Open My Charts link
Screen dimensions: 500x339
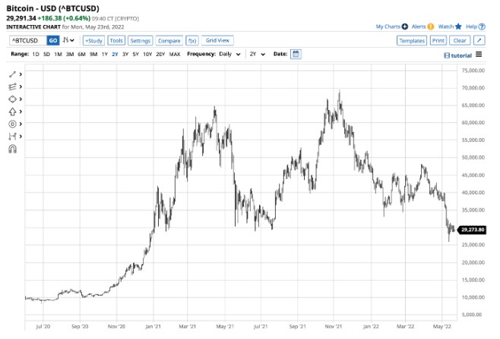click(x=391, y=27)
